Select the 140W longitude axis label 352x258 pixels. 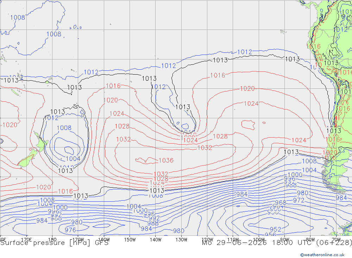156,240
